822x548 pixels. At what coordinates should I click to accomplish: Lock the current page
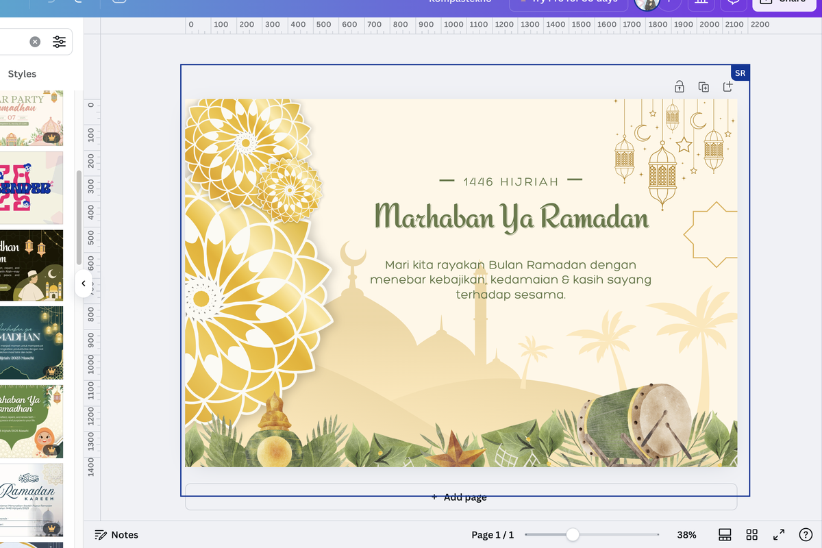pos(680,86)
